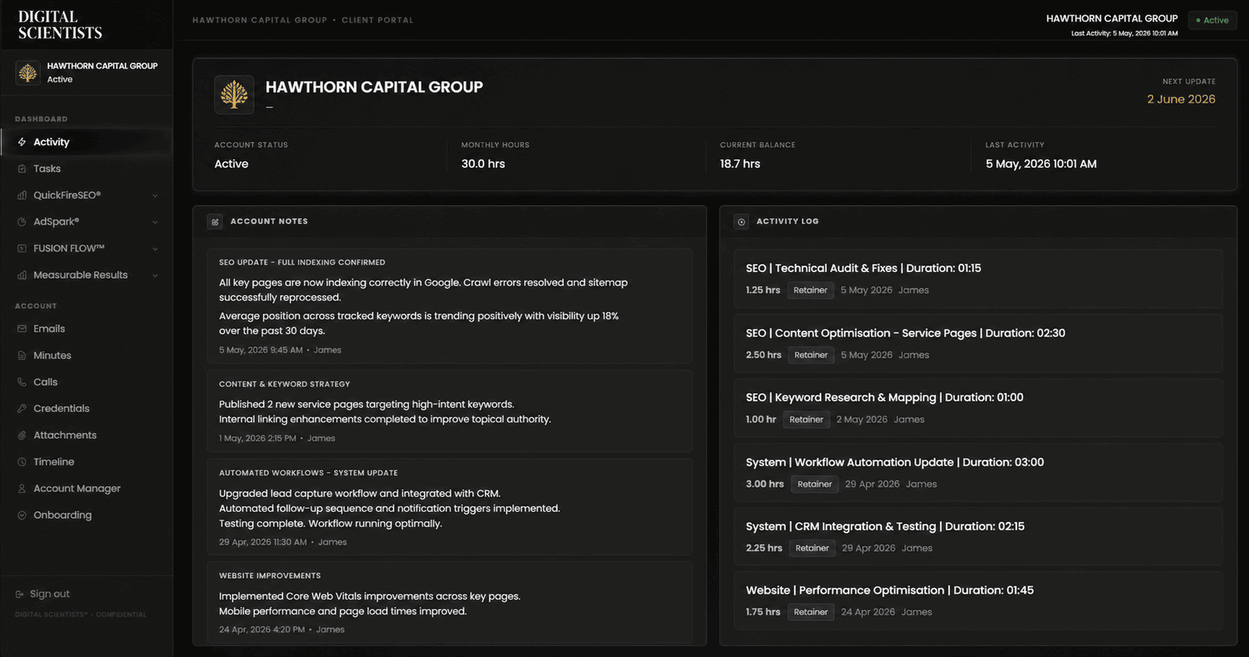Click the DIGITAL SCIENTISTS logo
Image resolution: width=1249 pixels, height=657 pixels.
60,25
